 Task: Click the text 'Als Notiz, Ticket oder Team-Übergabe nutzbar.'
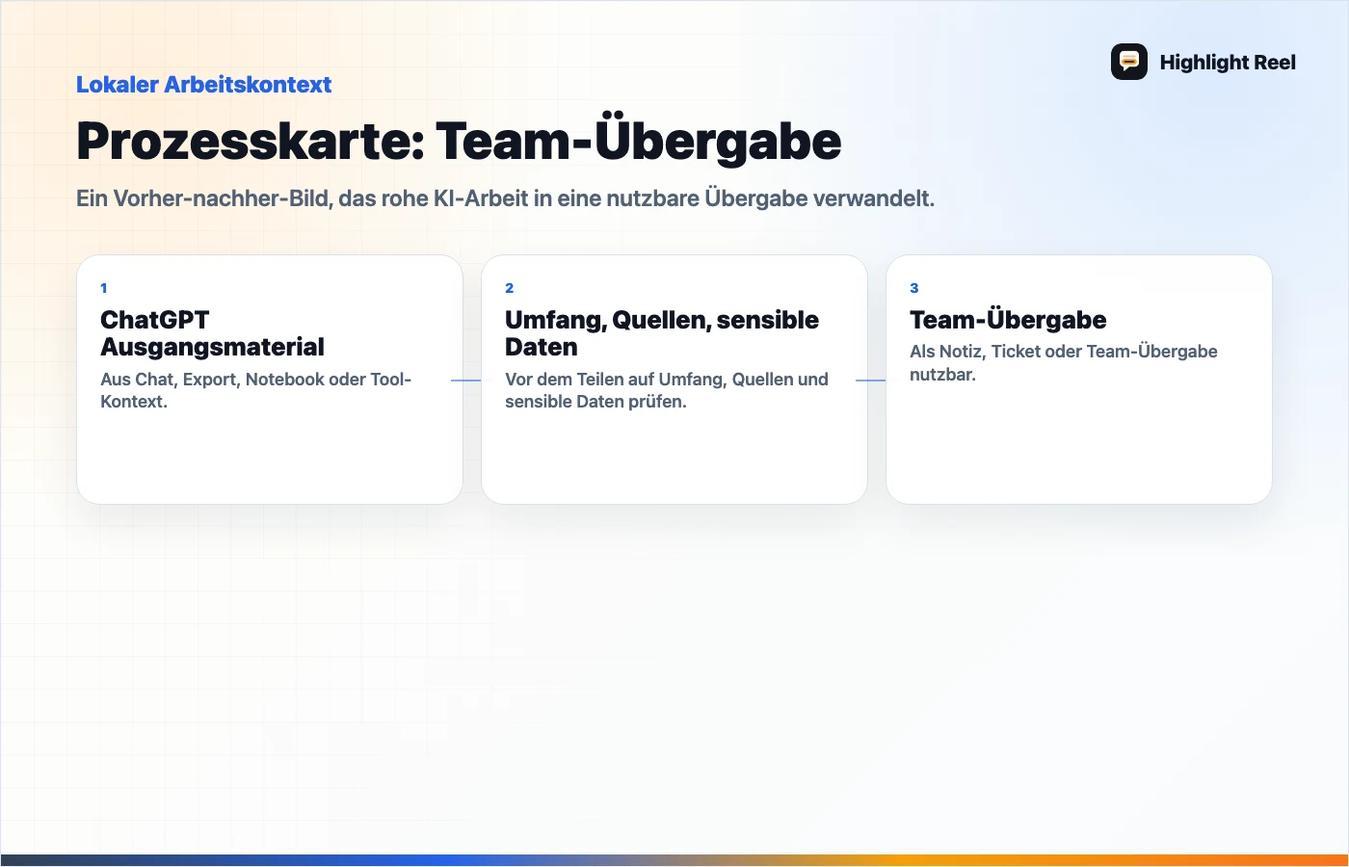(x=1064, y=363)
